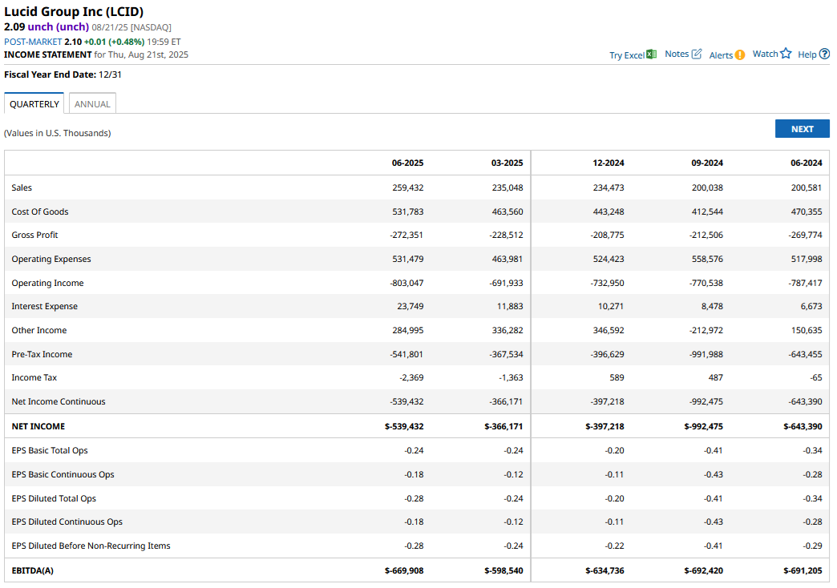Click the EBITDA(A) row label
The image size is (837, 588).
pyautogui.click(x=33, y=570)
